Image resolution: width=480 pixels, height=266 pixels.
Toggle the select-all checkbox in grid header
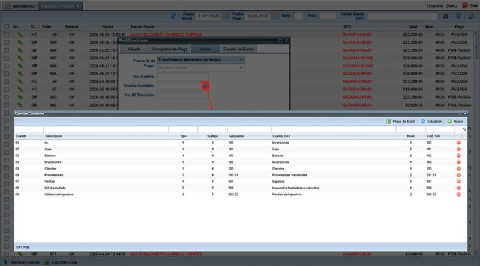pos(7,26)
